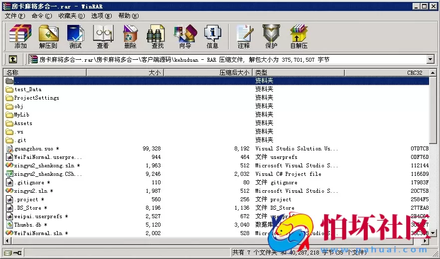Click the vertical scrollbar up arrow
This screenshot has width=440, height=259.
click(x=433, y=72)
